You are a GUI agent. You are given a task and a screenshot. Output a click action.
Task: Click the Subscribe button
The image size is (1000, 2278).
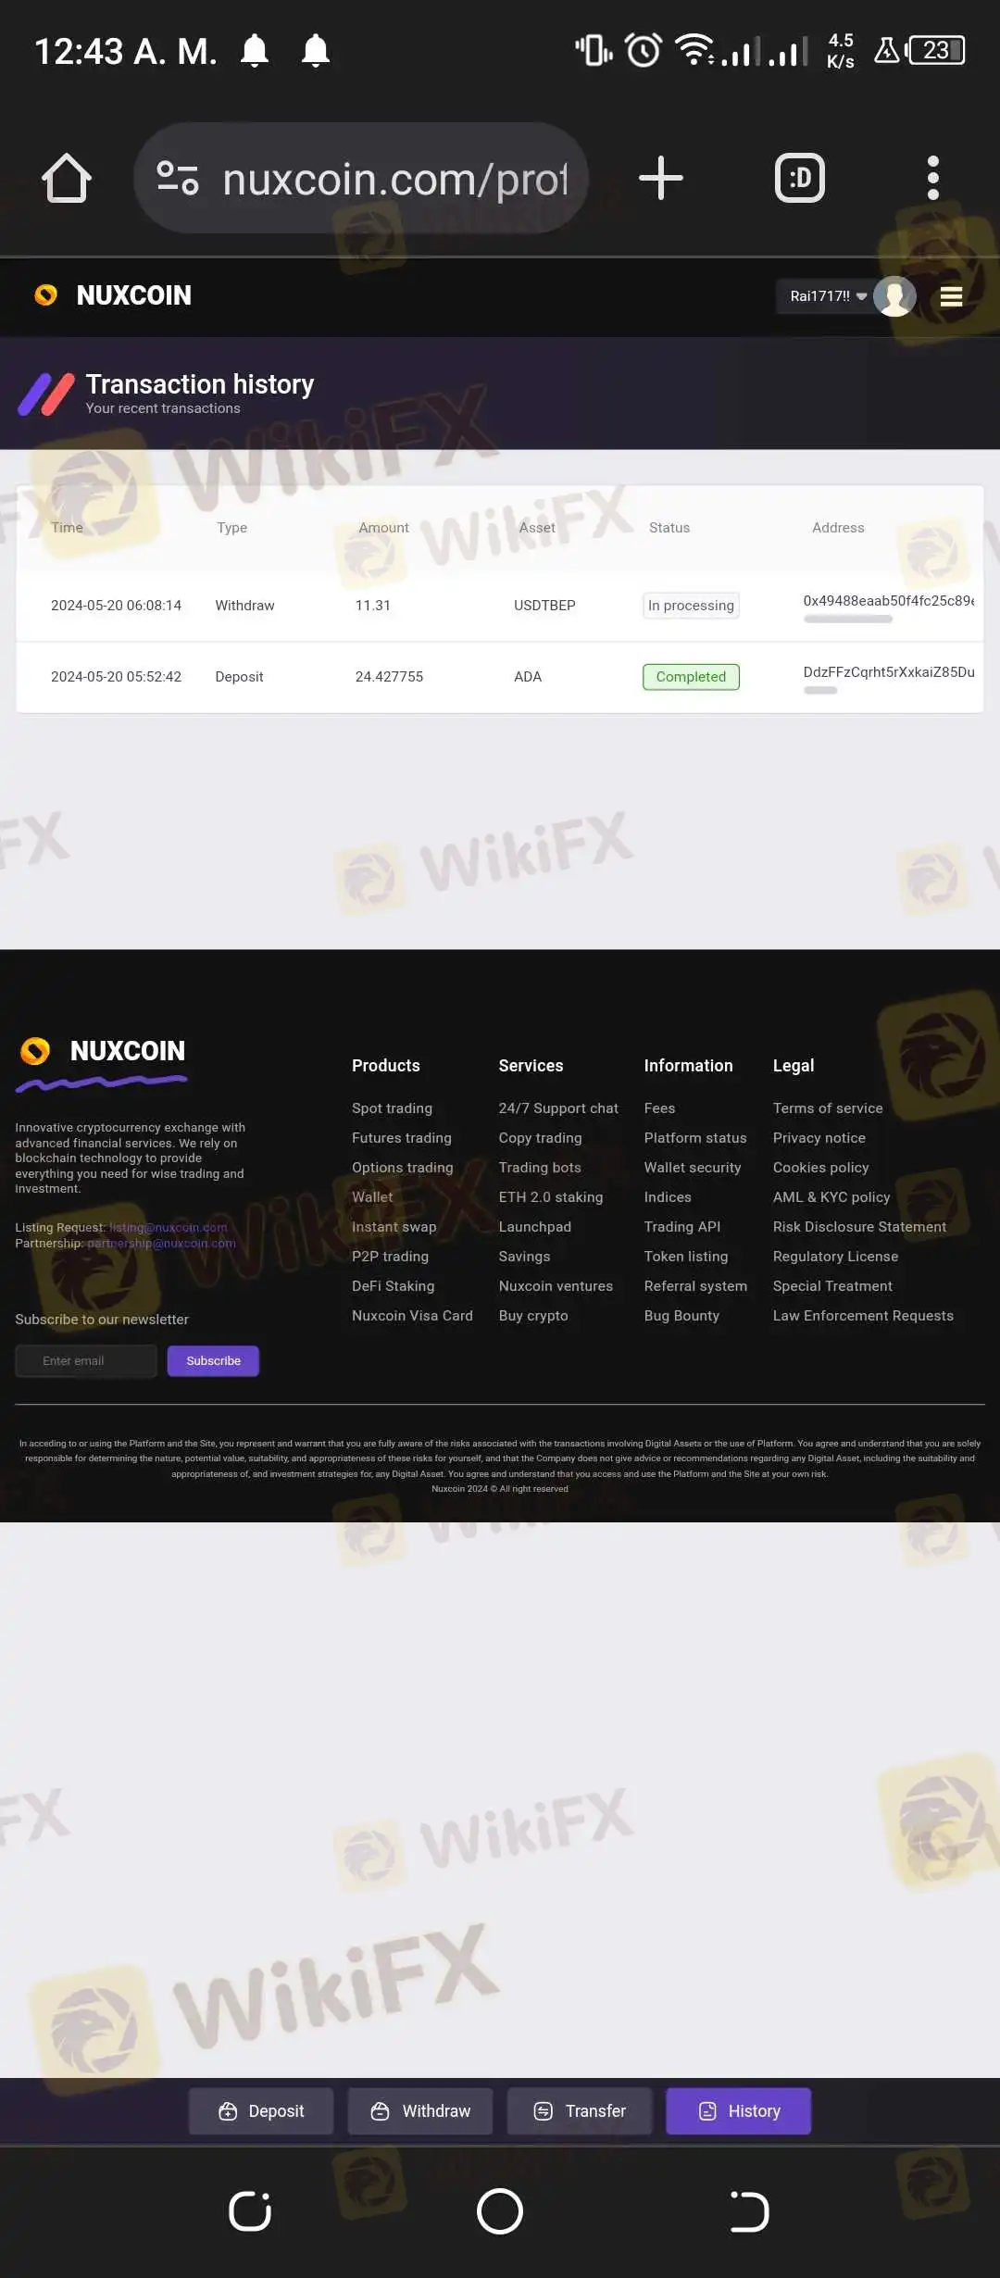point(213,1360)
